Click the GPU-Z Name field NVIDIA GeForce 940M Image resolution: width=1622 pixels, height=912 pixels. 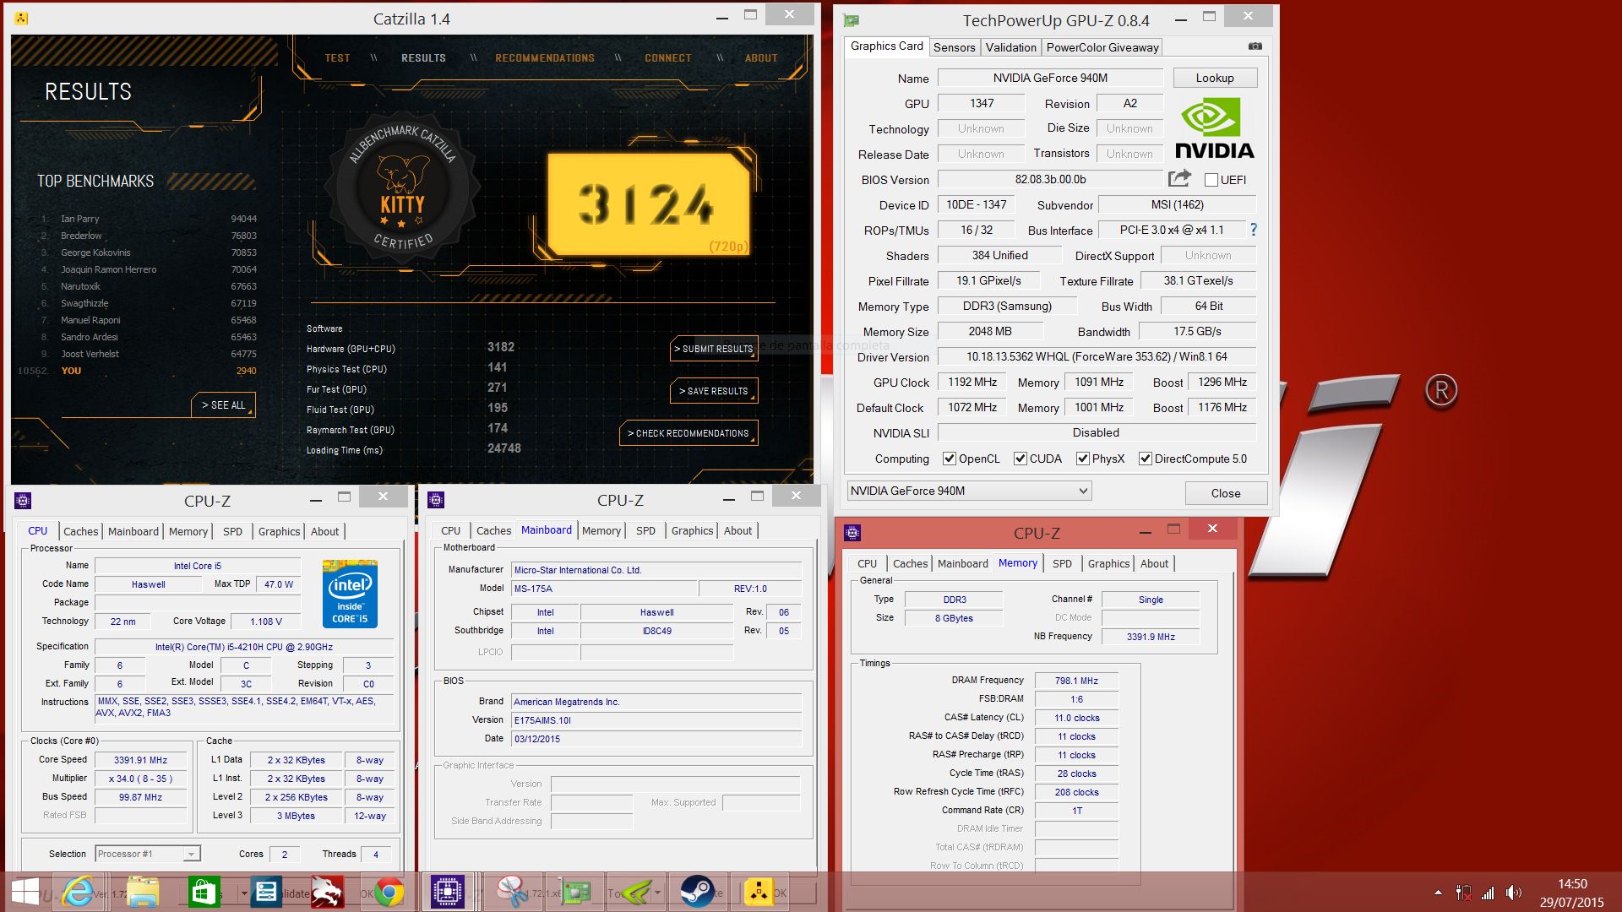(x=1050, y=78)
